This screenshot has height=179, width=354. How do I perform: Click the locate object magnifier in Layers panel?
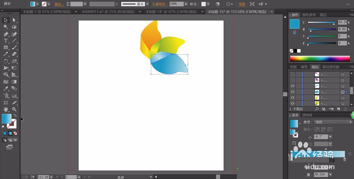(317, 109)
